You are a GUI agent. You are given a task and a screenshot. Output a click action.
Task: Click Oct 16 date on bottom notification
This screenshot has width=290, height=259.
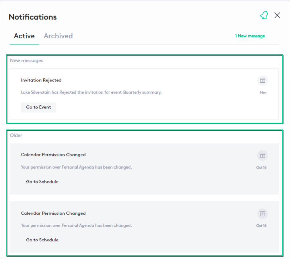click(x=261, y=226)
